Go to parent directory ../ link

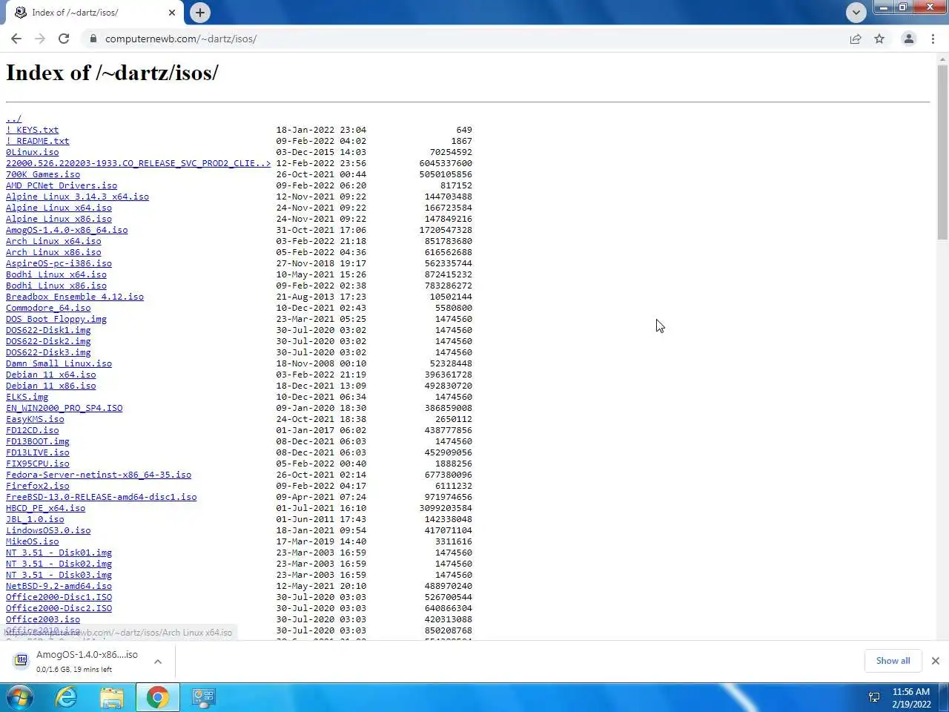point(13,119)
